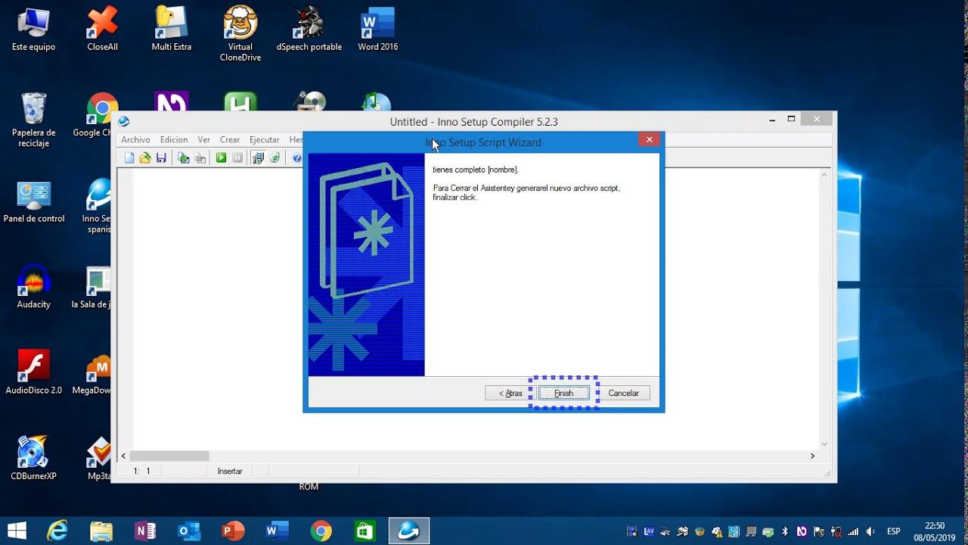Viewport: 968px width, 545px height.
Task: Click the volume speaker tray icon
Action: pos(870,531)
